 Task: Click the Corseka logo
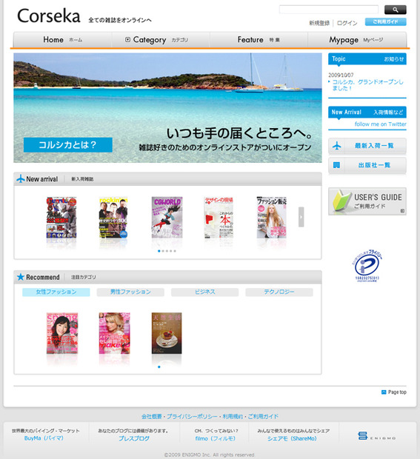coord(49,16)
